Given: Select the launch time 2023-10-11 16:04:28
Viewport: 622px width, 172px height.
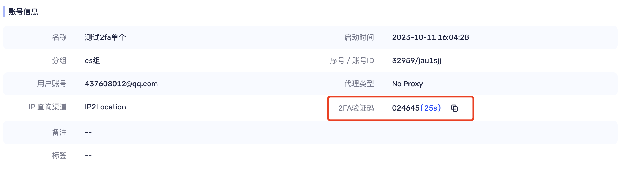Looking at the screenshot, I should (x=430, y=37).
